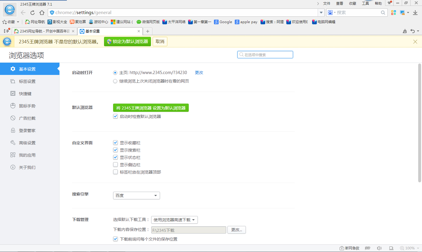
Task: Click the 断网急救 first-aid status item
Action: [349, 248]
